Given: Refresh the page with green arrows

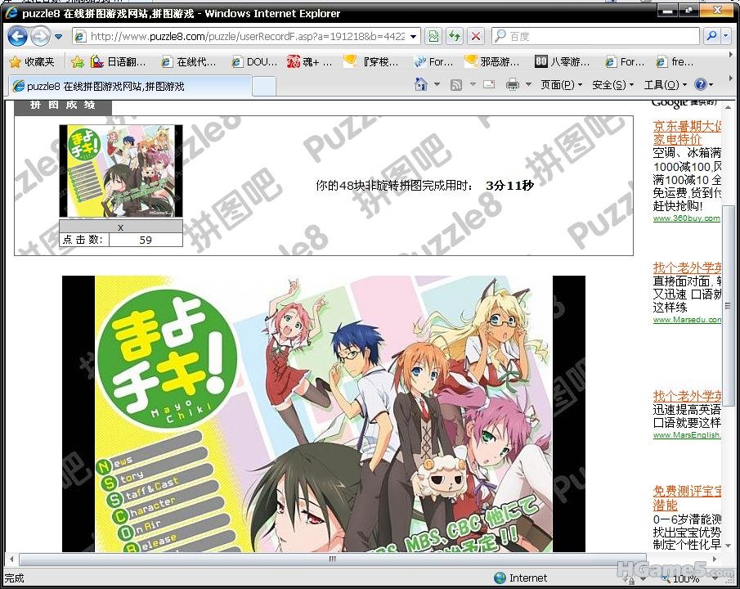Looking at the screenshot, I should click(455, 36).
